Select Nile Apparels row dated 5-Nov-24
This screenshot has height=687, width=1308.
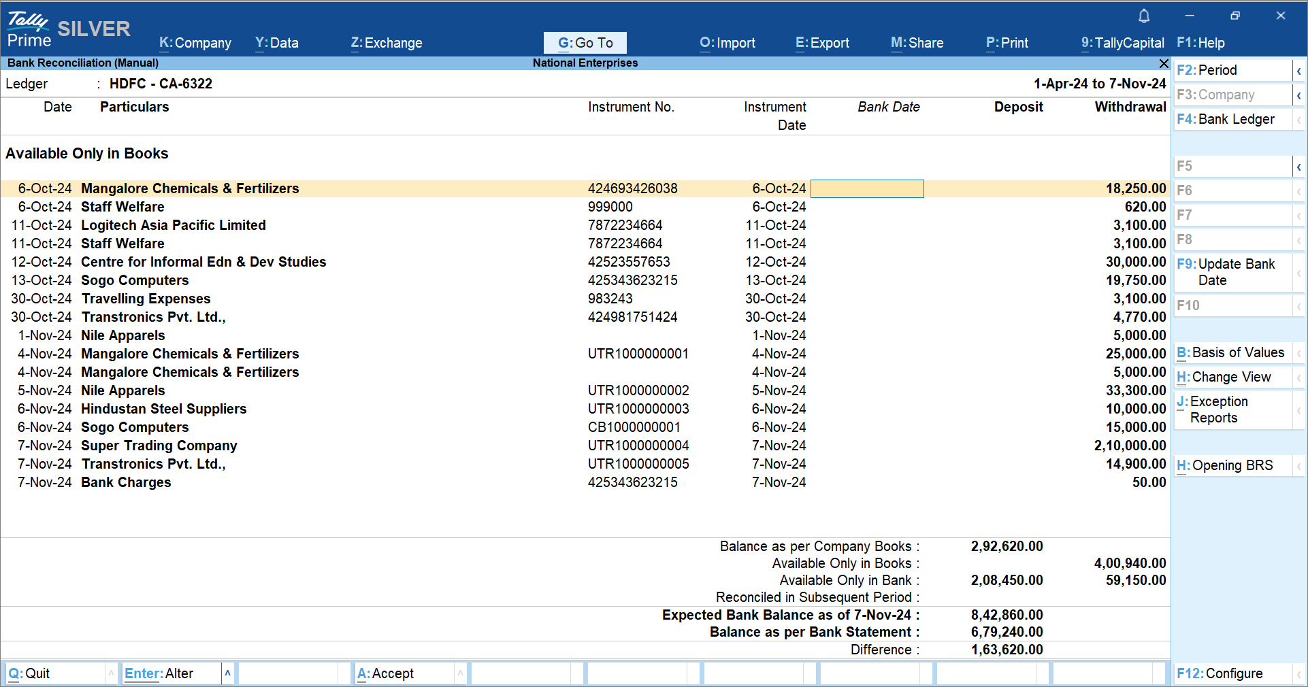tap(585, 390)
